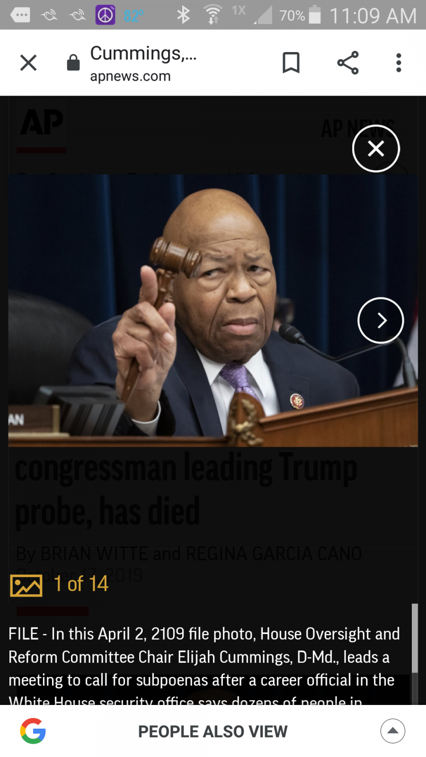Viewport: 426px width, 757px height.
Task: Select the 1 of 14 counter
Action: 81,584
